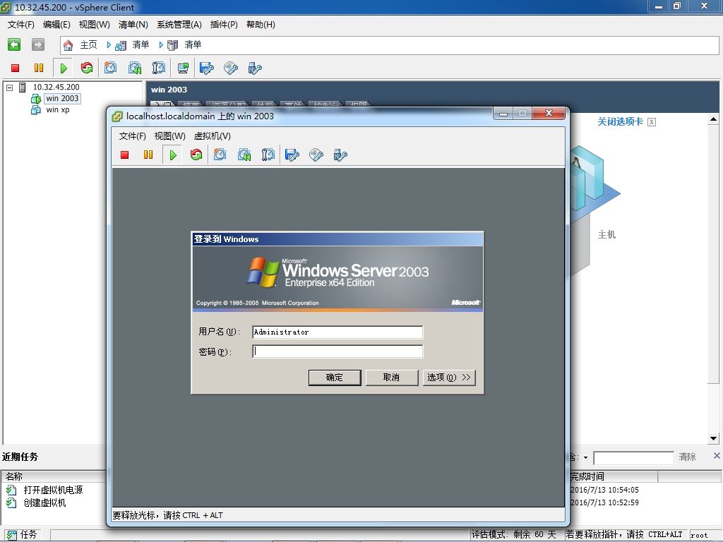Open the 编辑(E) menu
This screenshot has height=542, width=723.
coord(56,25)
